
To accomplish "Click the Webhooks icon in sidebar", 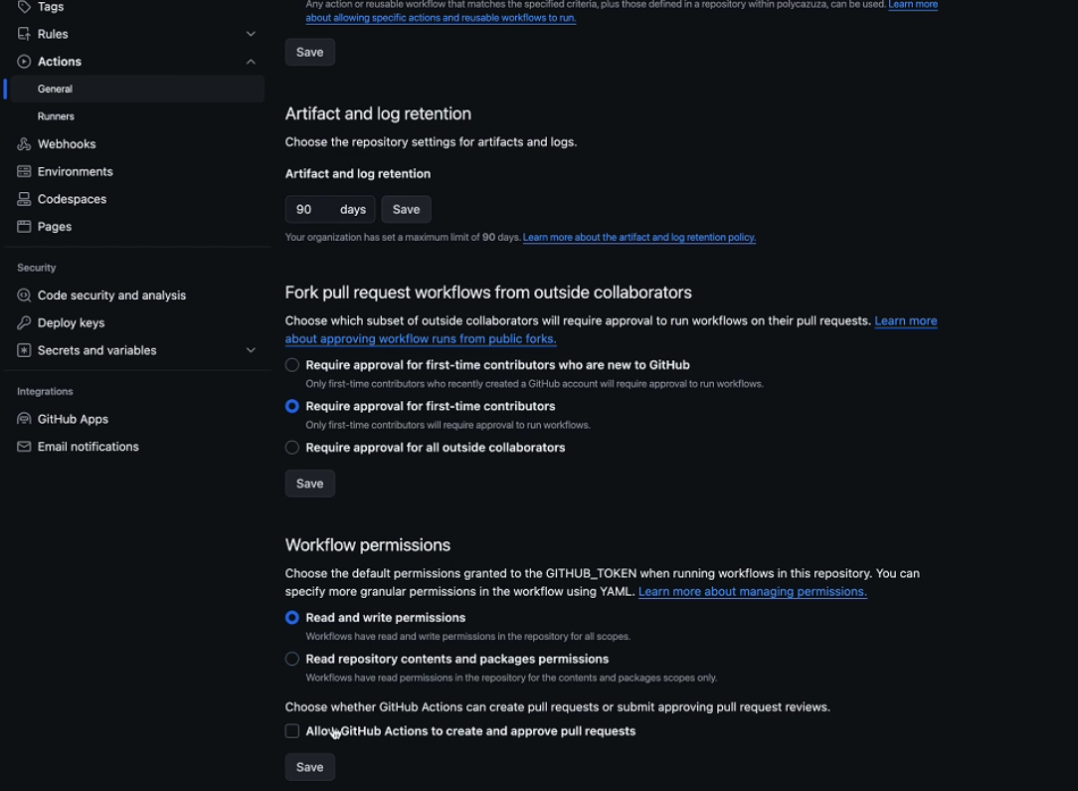I will click(x=24, y=144).
